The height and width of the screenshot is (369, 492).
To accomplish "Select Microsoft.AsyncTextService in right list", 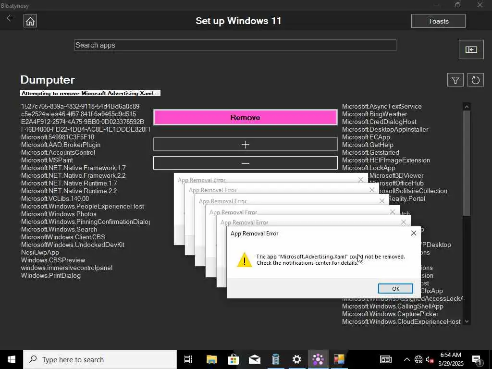I will [382, 106].
